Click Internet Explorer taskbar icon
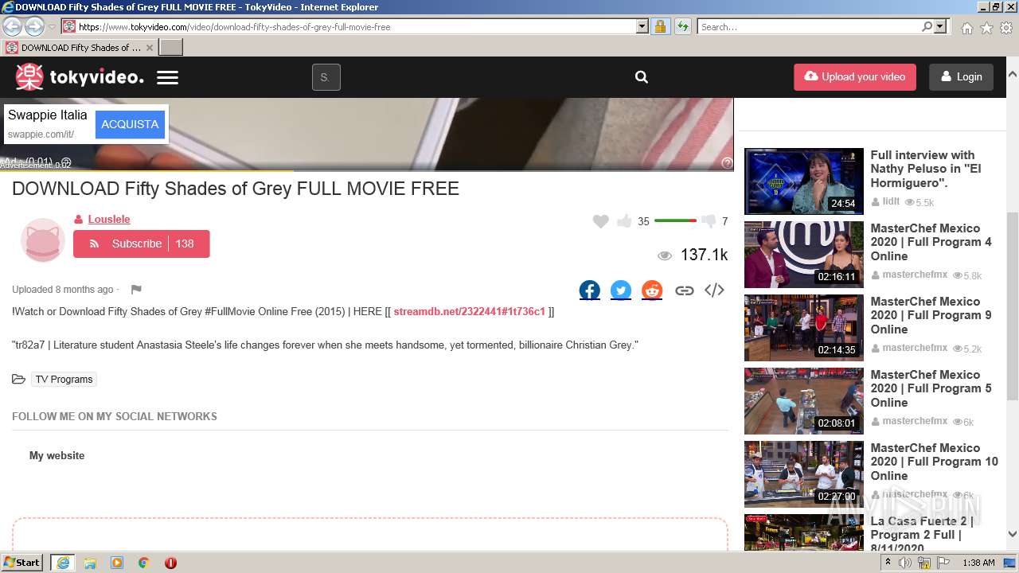The height and width of the screenshot is (573, 1019). pos(63,563)
